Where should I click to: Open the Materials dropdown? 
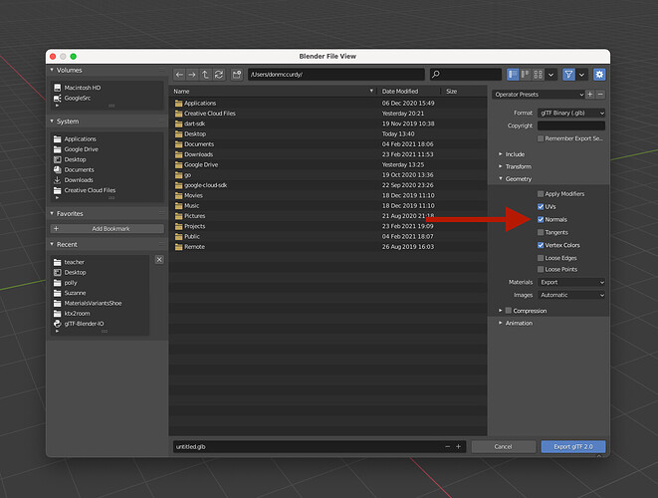coord(571,282)
